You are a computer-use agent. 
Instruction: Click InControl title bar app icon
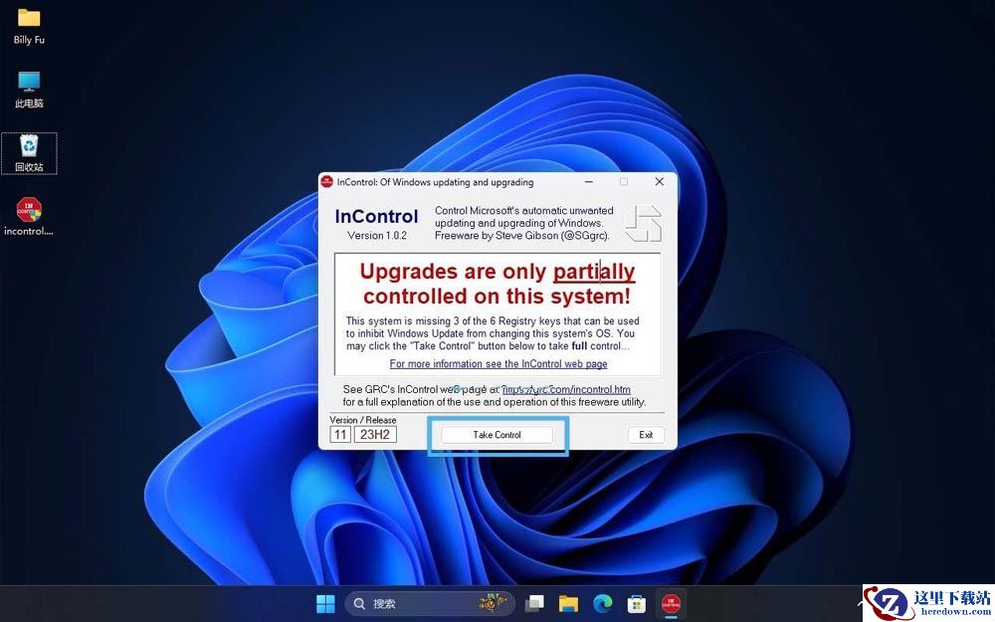326,182
